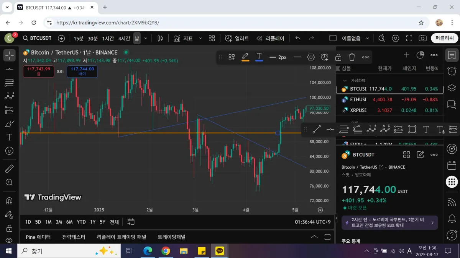Image resolution: width=460 pixels, height=258 pixels.
Task: Open BTCUSDT symbol search
Action: pyautogui.click(x=37, y=38)
